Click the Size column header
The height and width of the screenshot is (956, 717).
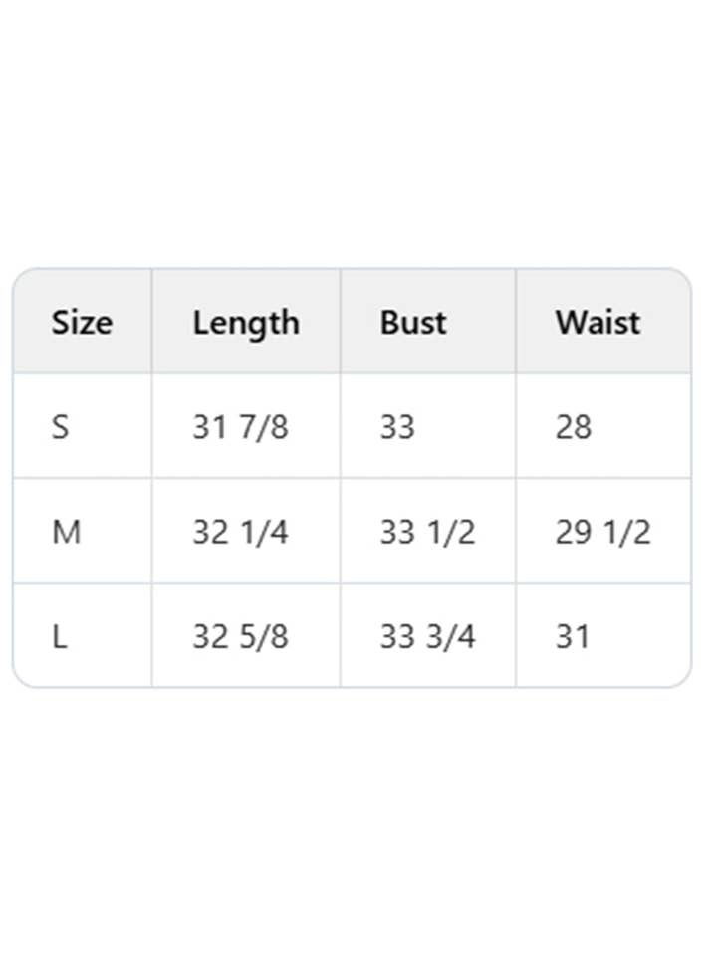82,323
